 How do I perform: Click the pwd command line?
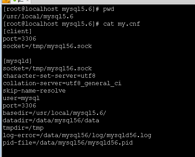click(x=58, y=9)
